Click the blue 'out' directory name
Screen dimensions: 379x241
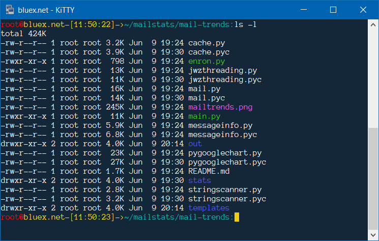tap(195, 144)
